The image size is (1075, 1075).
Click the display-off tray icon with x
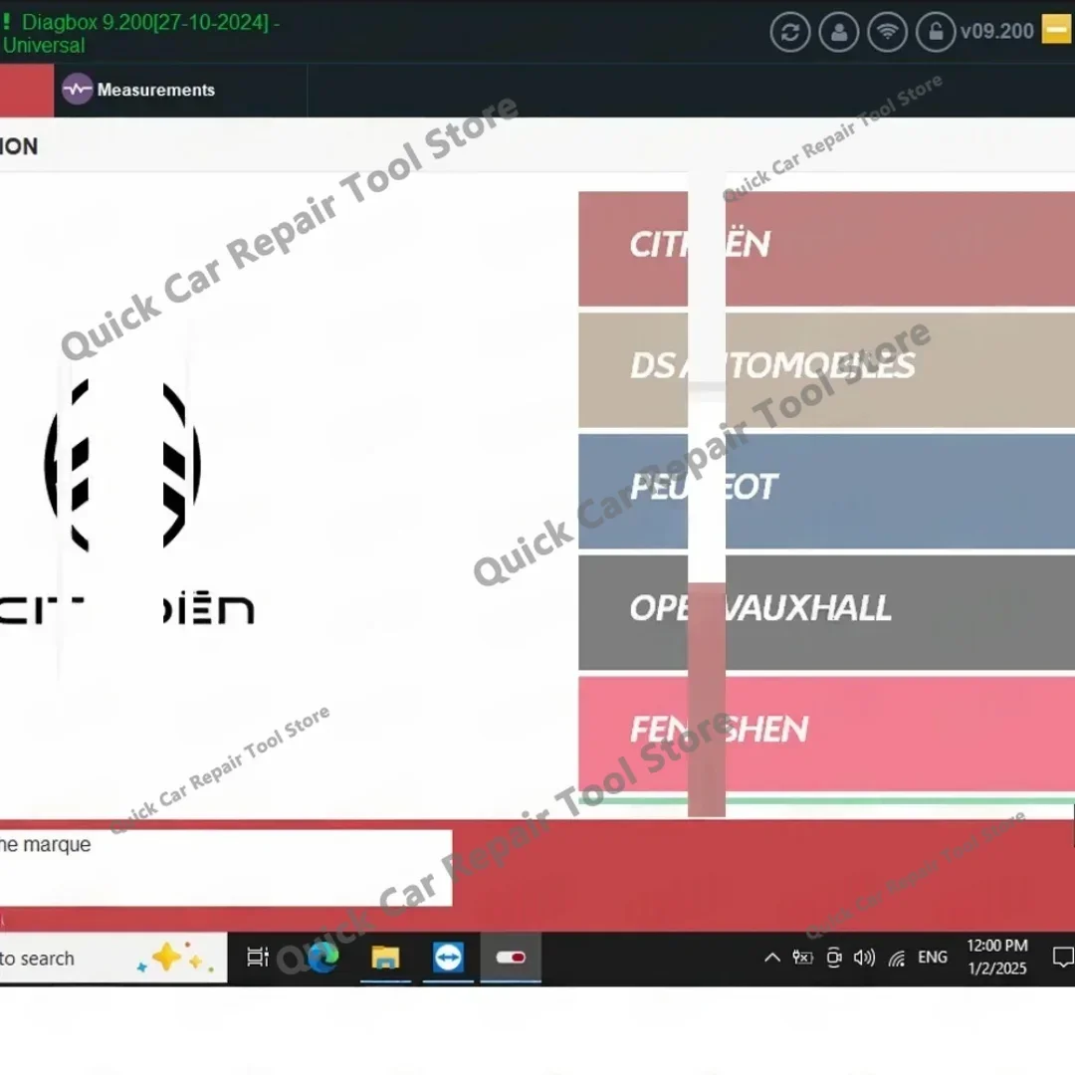tap(802, 958)
